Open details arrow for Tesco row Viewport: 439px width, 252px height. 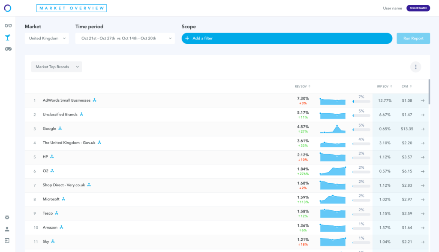point(422,214)
